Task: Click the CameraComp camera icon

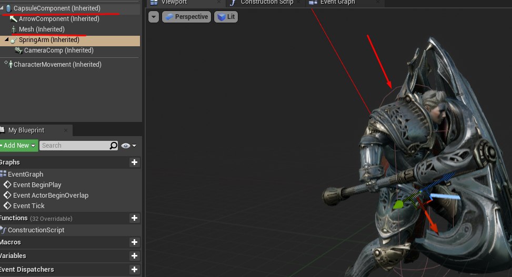Action: 18,50
